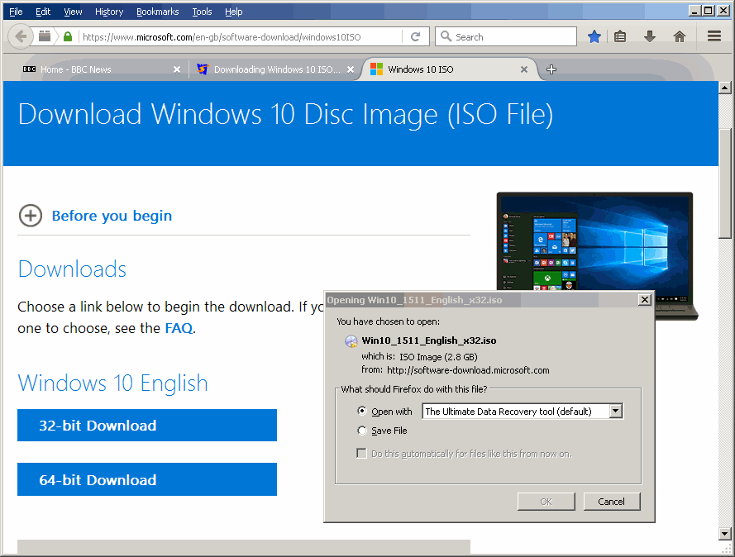Image resolution: width=735 pixels, height=557 pixels.
Task: Select the 'Open with' radio button
Action: coord(362,411)
